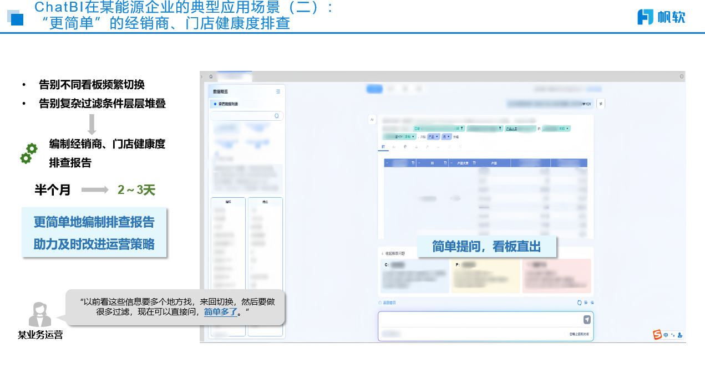Click the 产品 column header in the table

494,163
